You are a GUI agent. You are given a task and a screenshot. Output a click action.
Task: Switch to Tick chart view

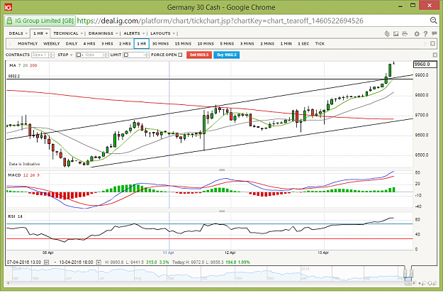click(320, 43)
